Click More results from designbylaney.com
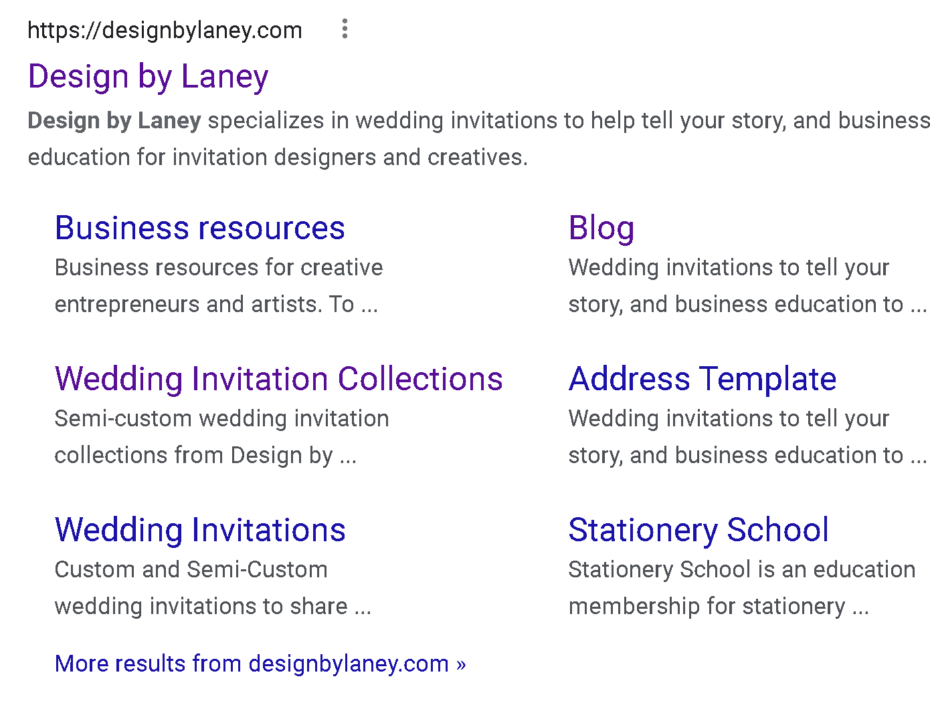This screenshot has height=719, width=930. (x=260, y=664)
